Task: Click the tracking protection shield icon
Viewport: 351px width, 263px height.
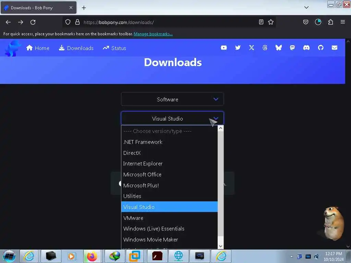Action: point(68,22)
